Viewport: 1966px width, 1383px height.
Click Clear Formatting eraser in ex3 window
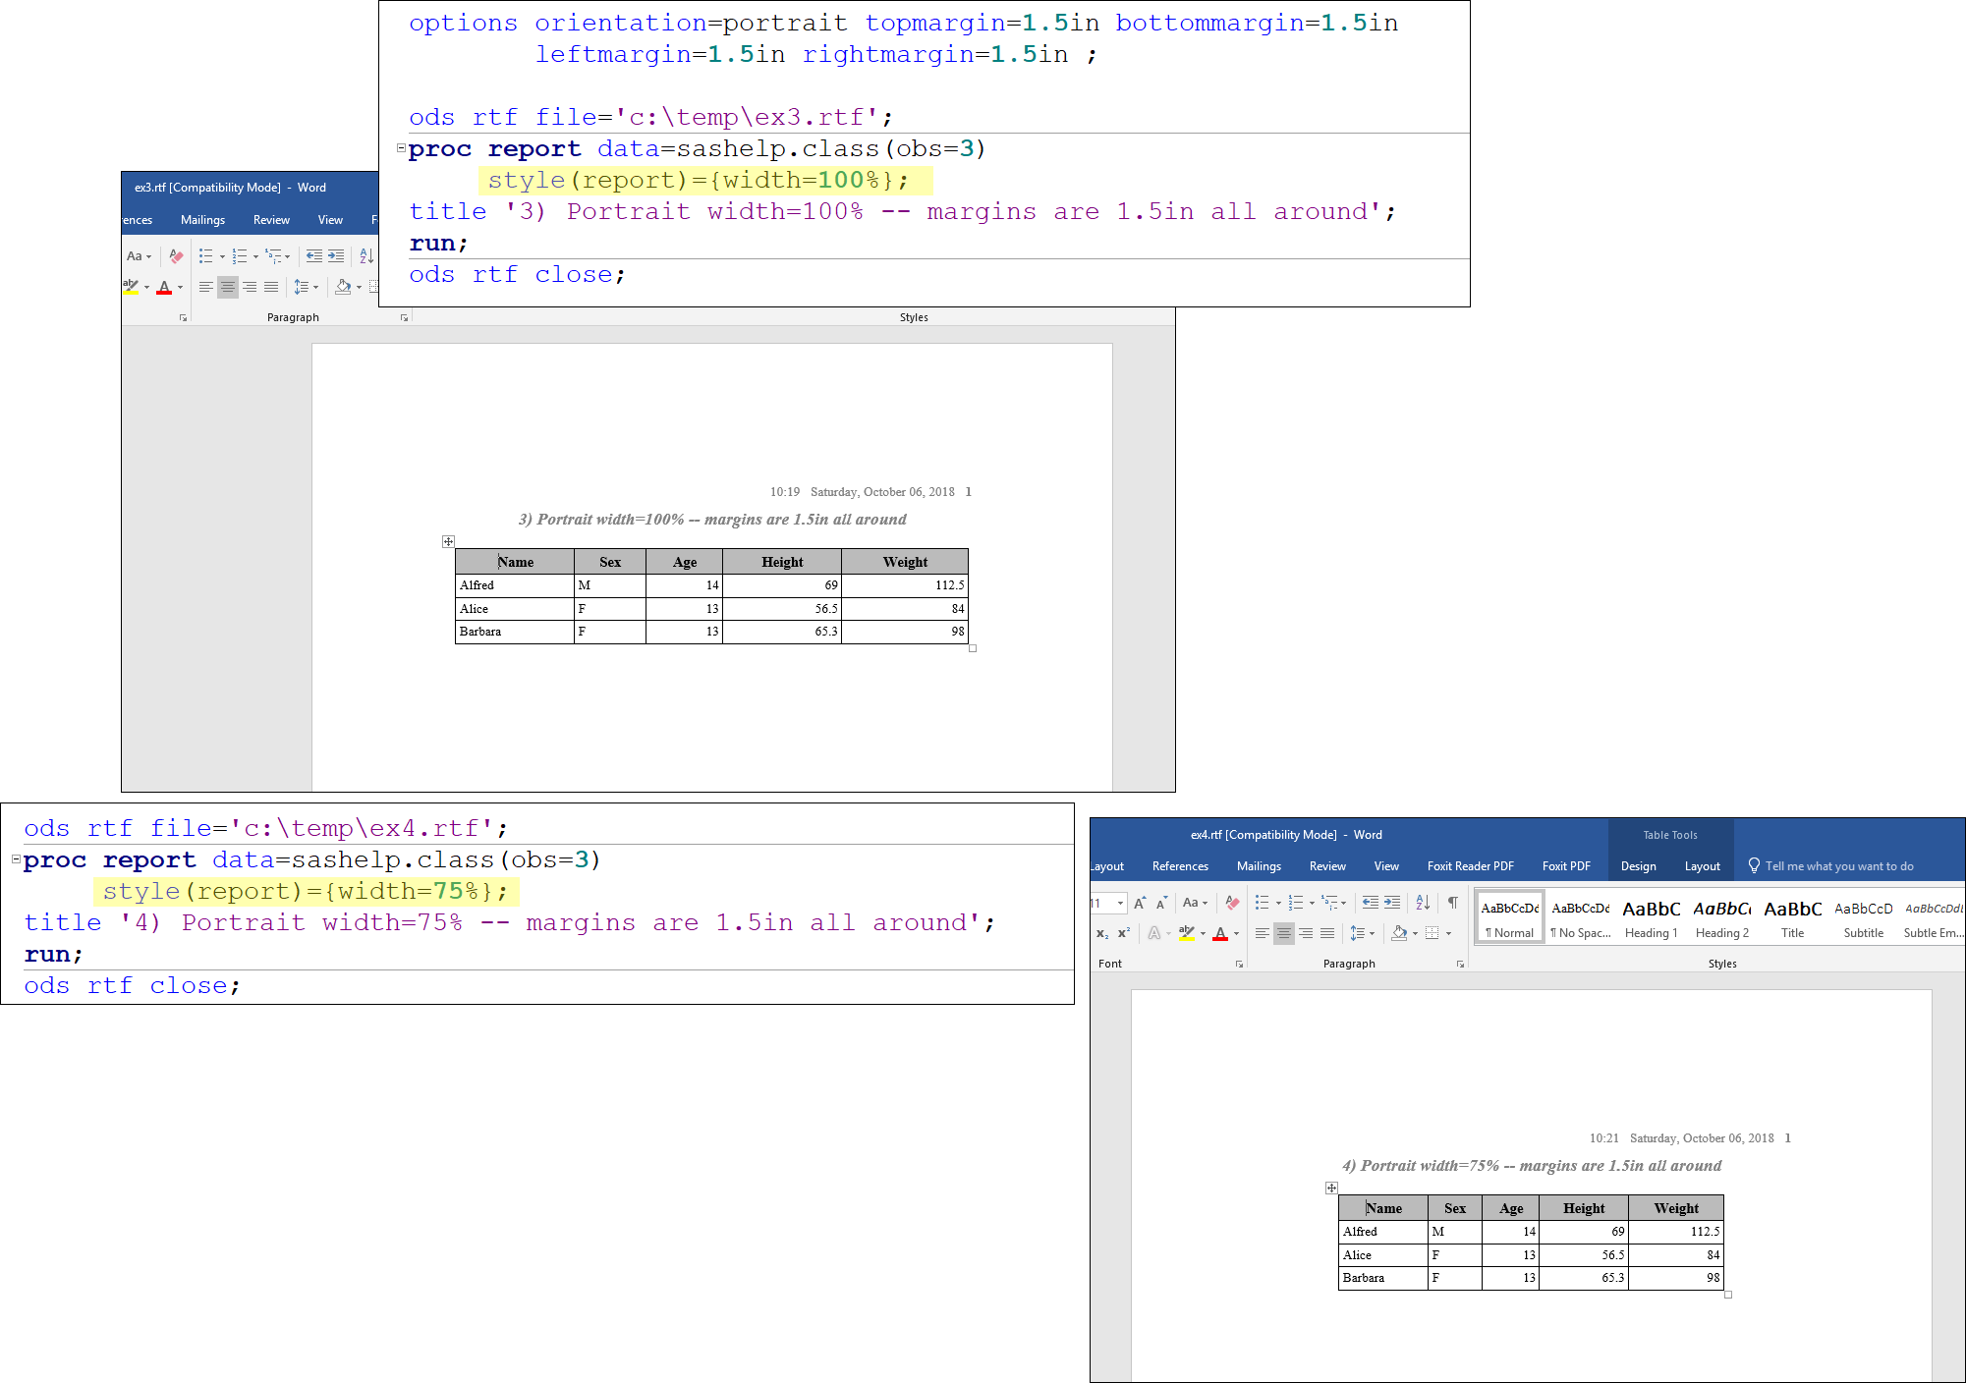pos(176,256)
